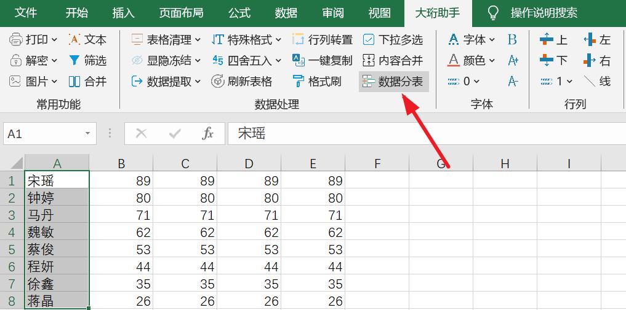The width and height of the screenshot is (626, 310).
Task: Click cell C3 with value 71
Action: pos(185,215)
